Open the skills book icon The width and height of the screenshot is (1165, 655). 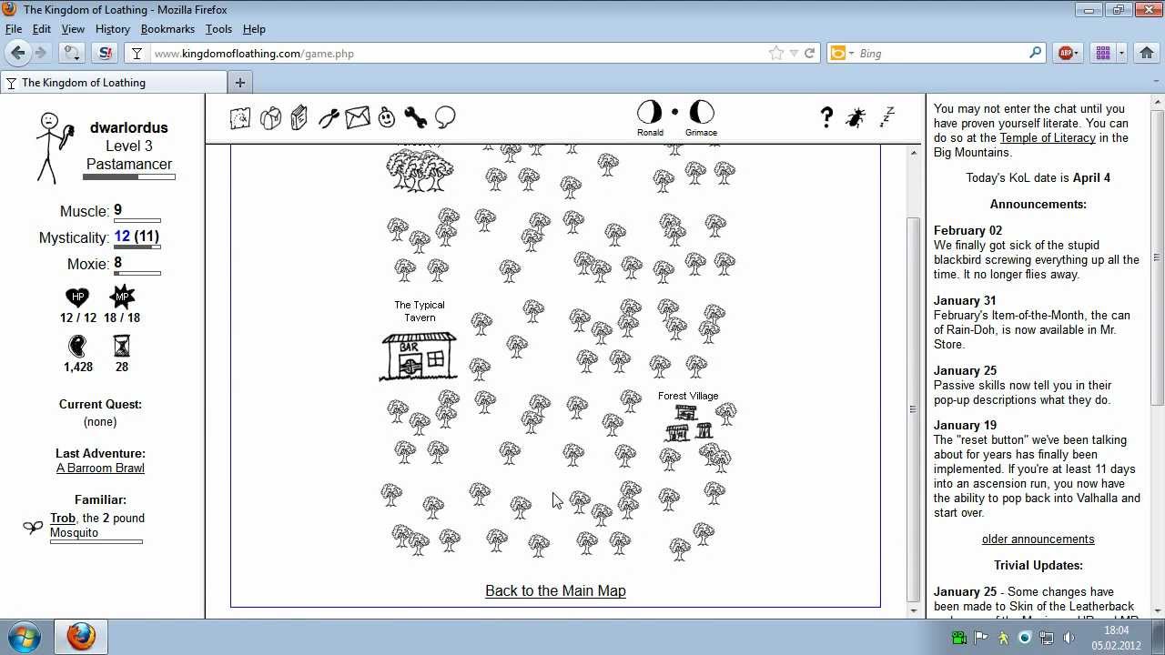[x=299, y=117]
